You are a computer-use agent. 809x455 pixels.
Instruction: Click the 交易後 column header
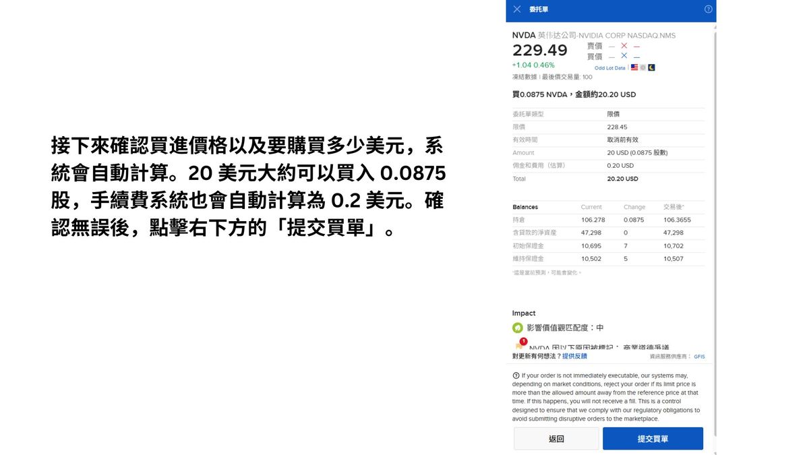click(673, 207)
